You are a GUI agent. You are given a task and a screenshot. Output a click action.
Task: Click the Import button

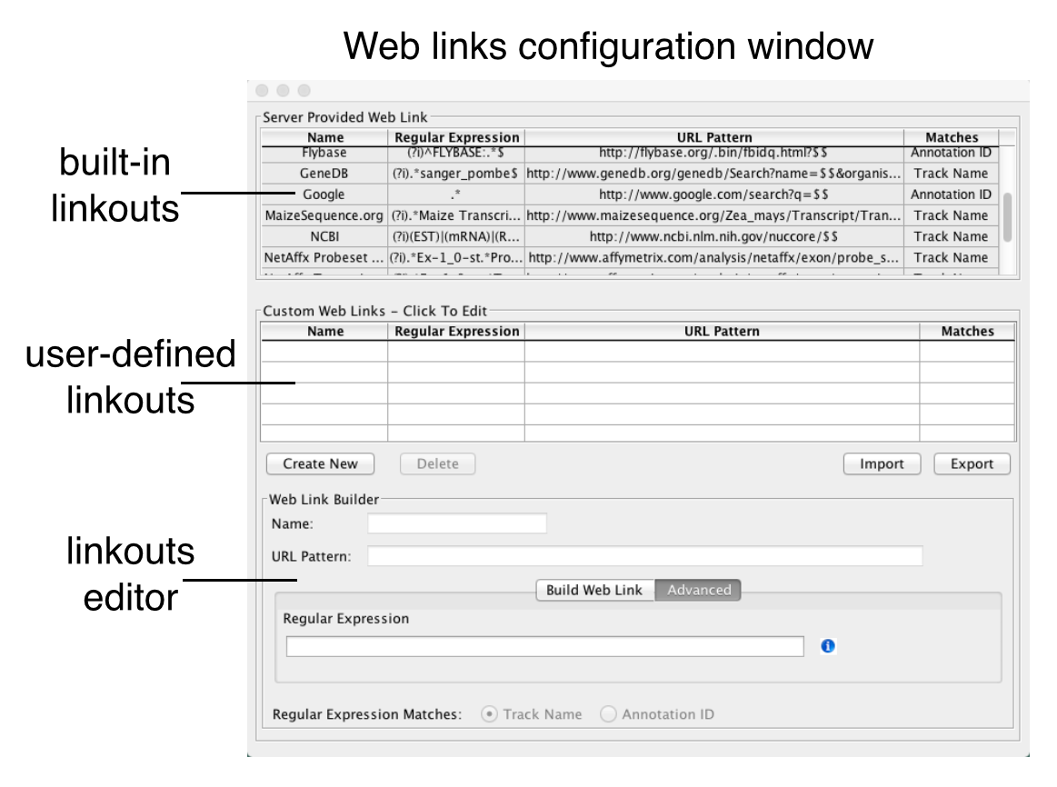click(882, 463)
